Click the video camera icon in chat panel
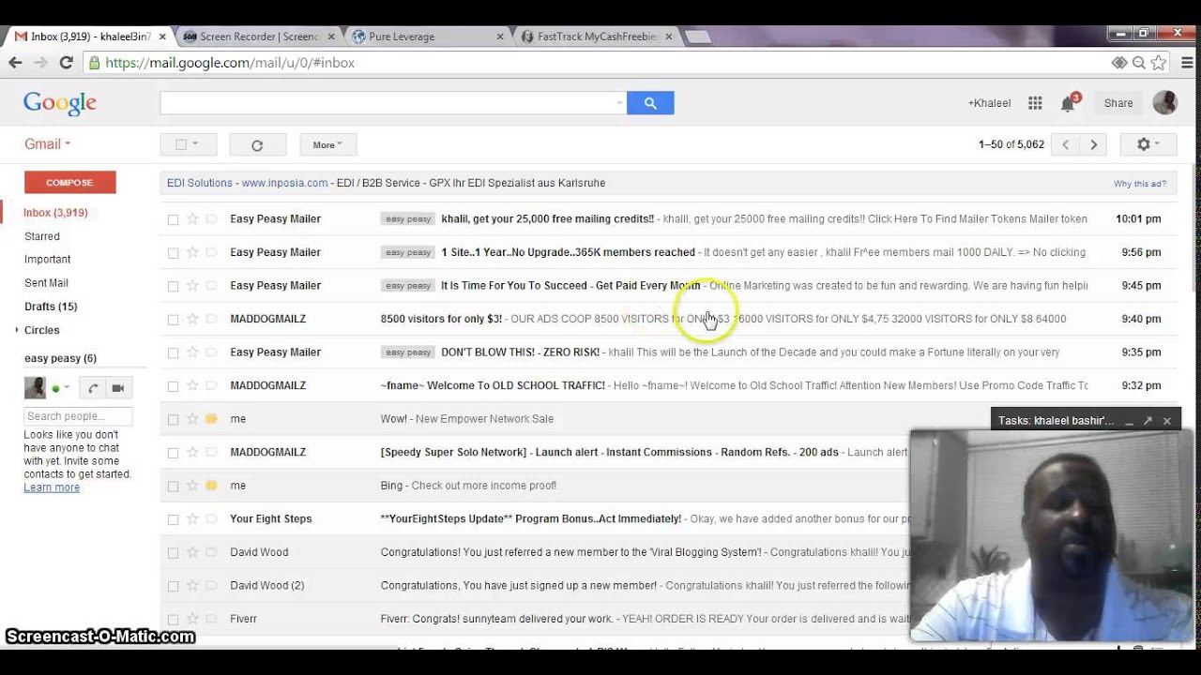The image size is (1201, 675). (118, 388)
